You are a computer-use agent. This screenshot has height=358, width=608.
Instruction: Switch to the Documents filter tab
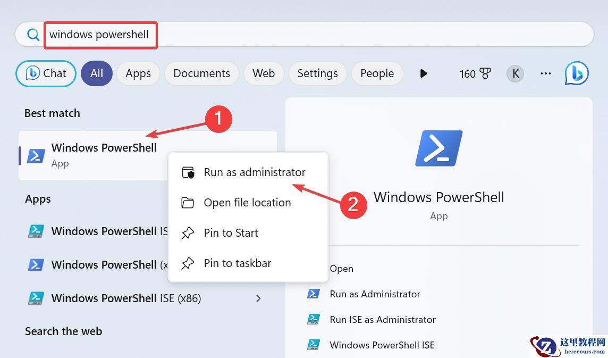[201, 73]
